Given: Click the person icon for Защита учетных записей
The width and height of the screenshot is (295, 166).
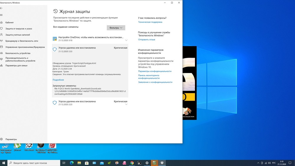Looking at the screenshot, I should [1, 35].
